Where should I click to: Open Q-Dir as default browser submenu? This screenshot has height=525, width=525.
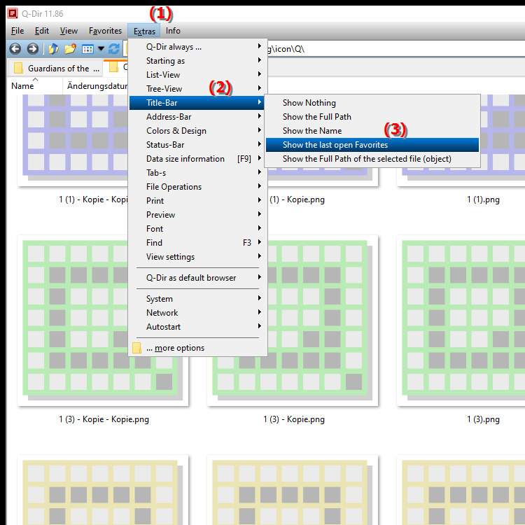click(198, 278)
